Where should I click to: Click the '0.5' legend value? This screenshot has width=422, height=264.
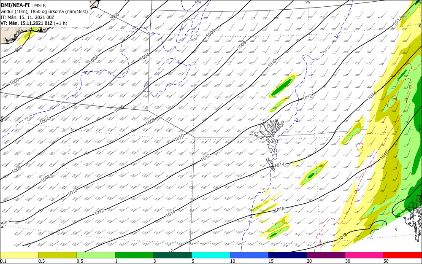(x=80, y=261)
